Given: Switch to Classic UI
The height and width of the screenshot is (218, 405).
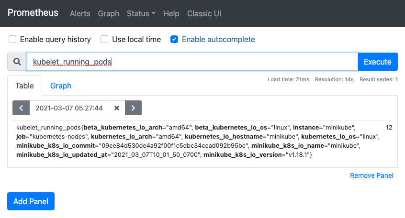Looking at the screenshot, I should point(204,13).
